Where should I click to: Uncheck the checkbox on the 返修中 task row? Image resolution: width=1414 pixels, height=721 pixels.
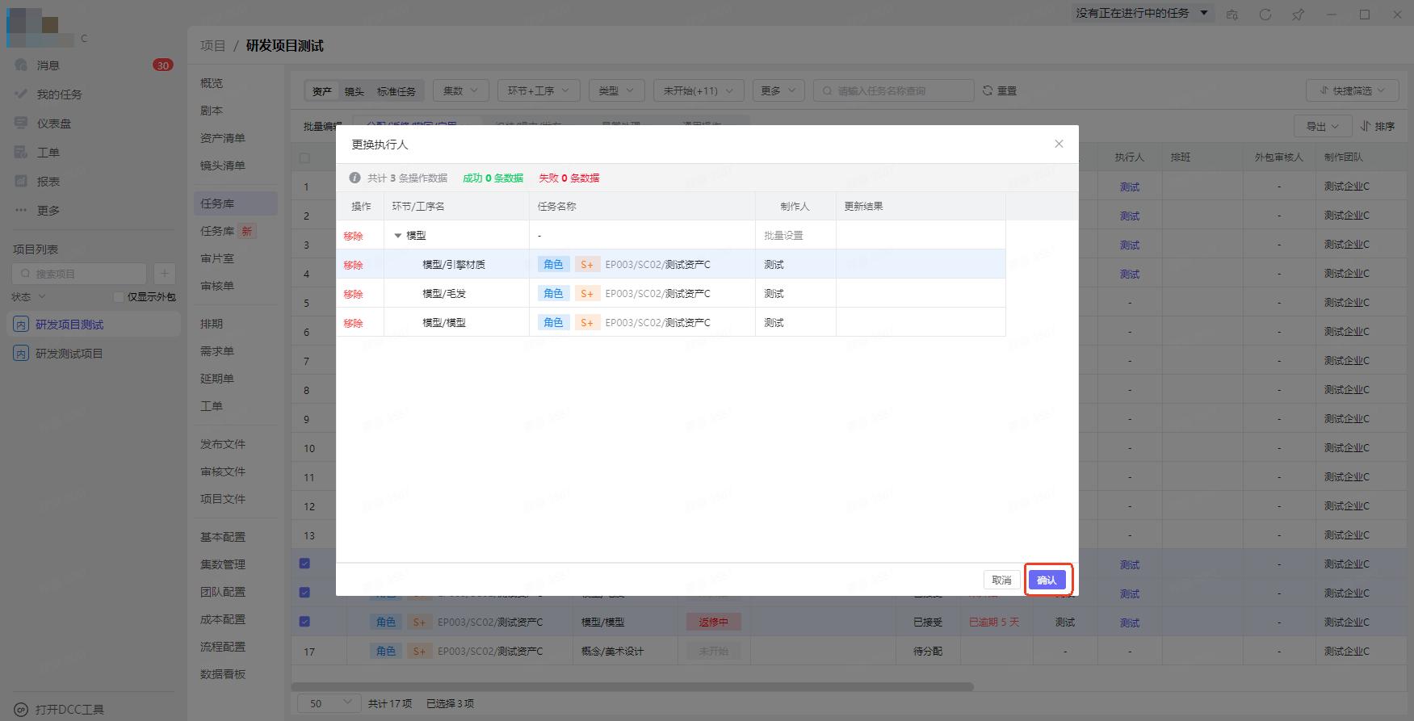pos(304,622)
